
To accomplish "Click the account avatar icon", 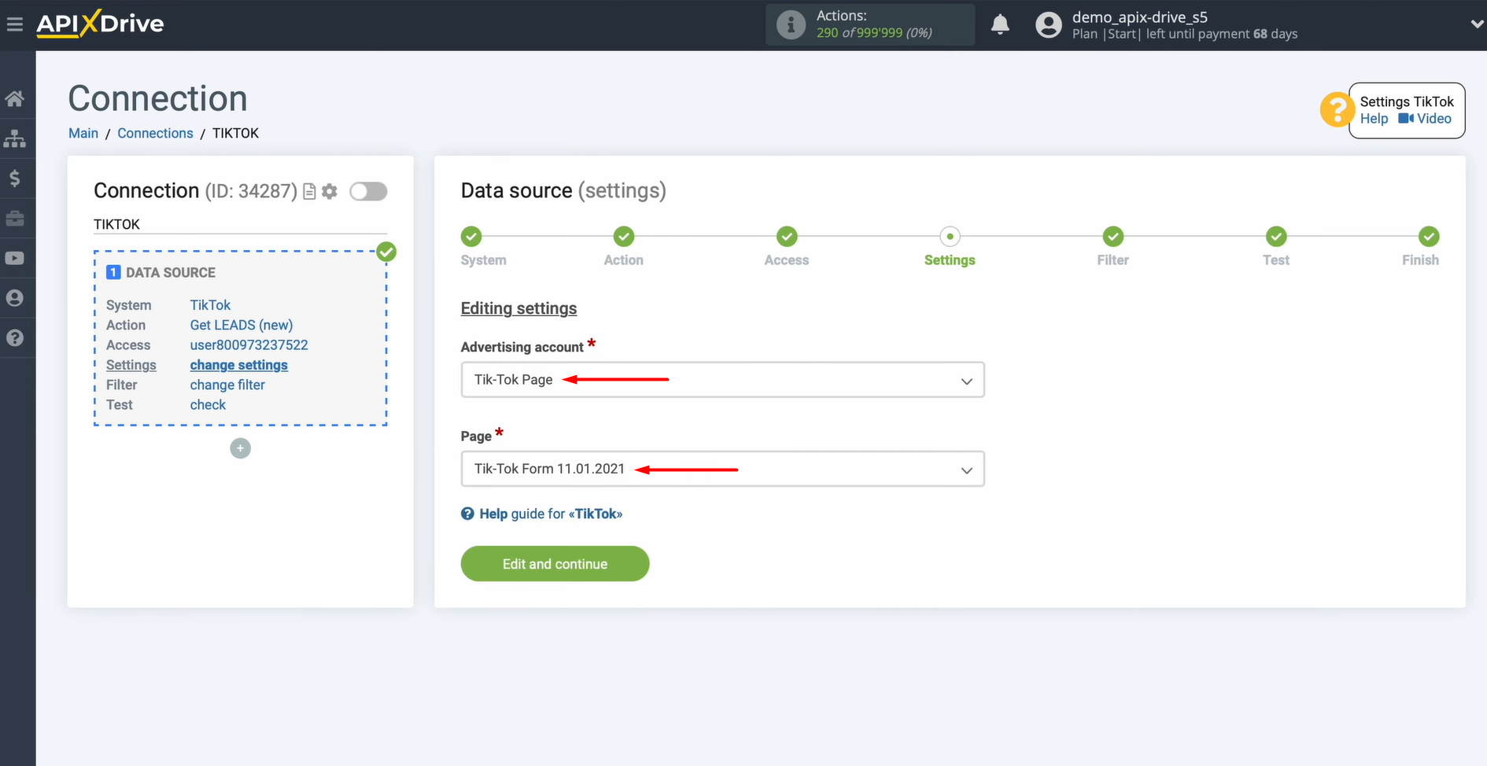I will (x=1048, y=24).
